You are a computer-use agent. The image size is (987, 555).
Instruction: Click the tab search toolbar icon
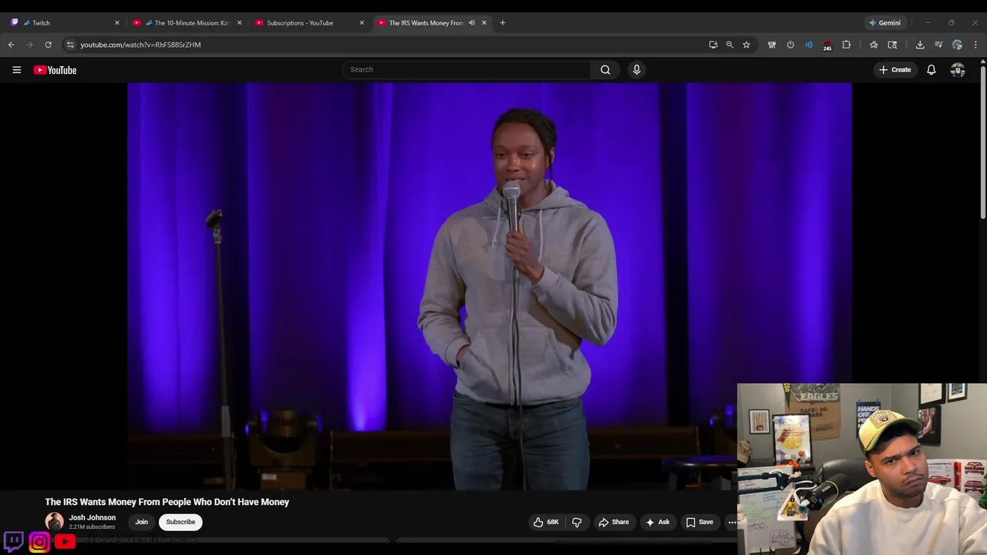tap(892, 45)
